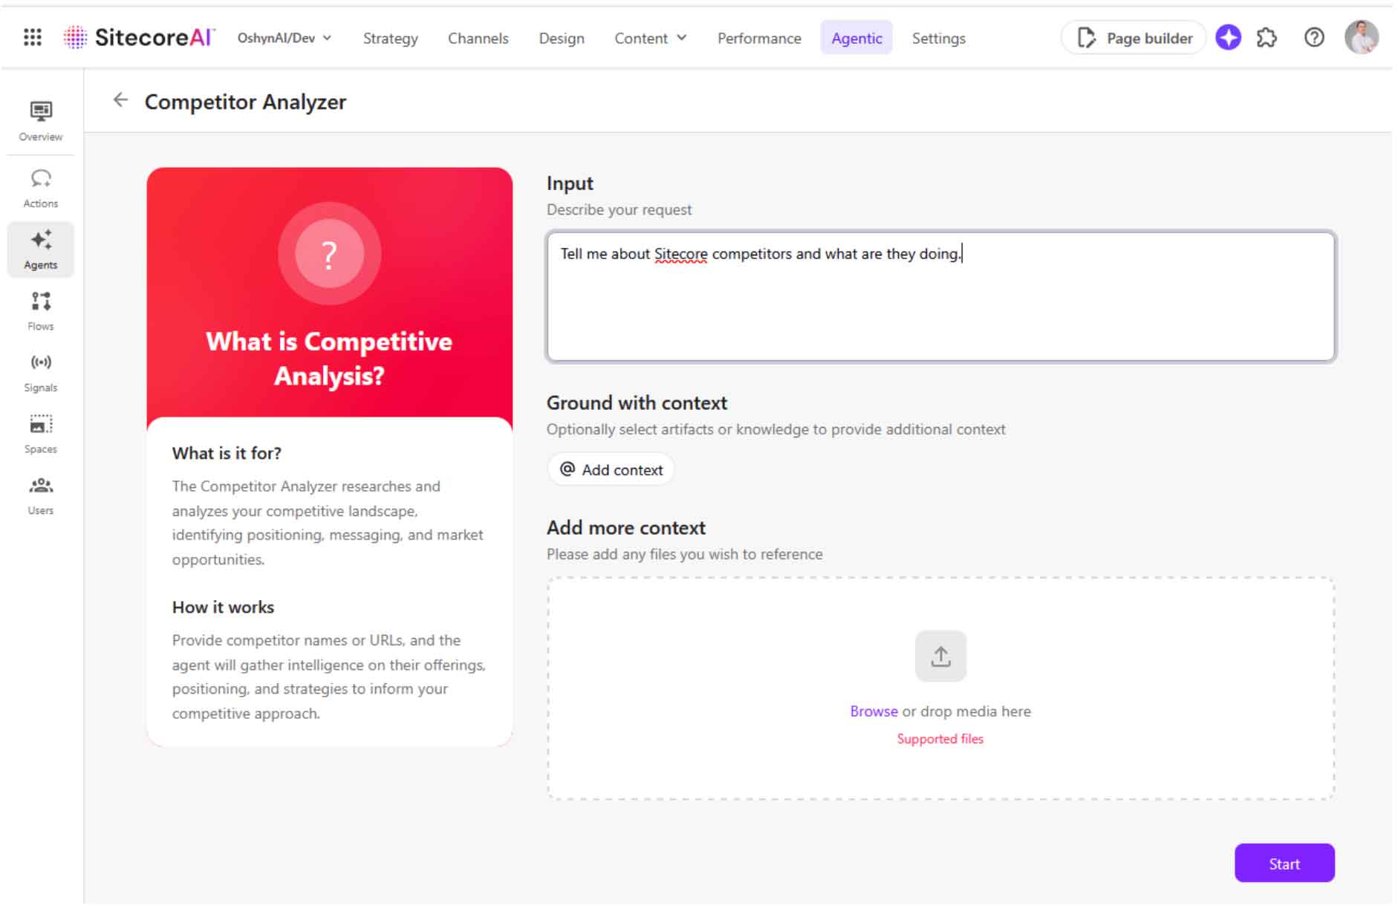Open Signals in the sidebar

pos(41,373)
